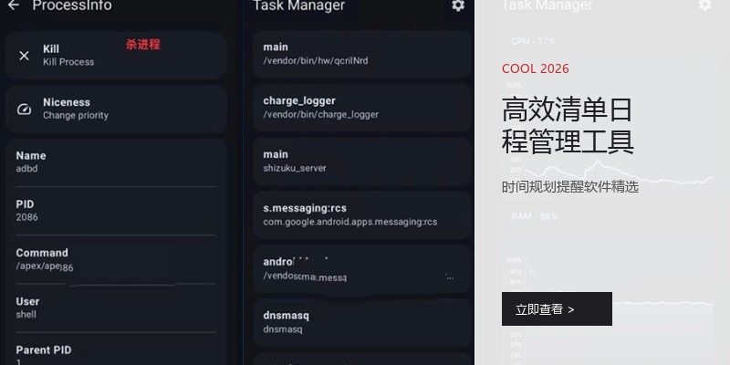The width and height of the screenshot is (730, 365).
Task: Open settings gear in the dark Task Manager panel
Action: click(x=458, y=5)
